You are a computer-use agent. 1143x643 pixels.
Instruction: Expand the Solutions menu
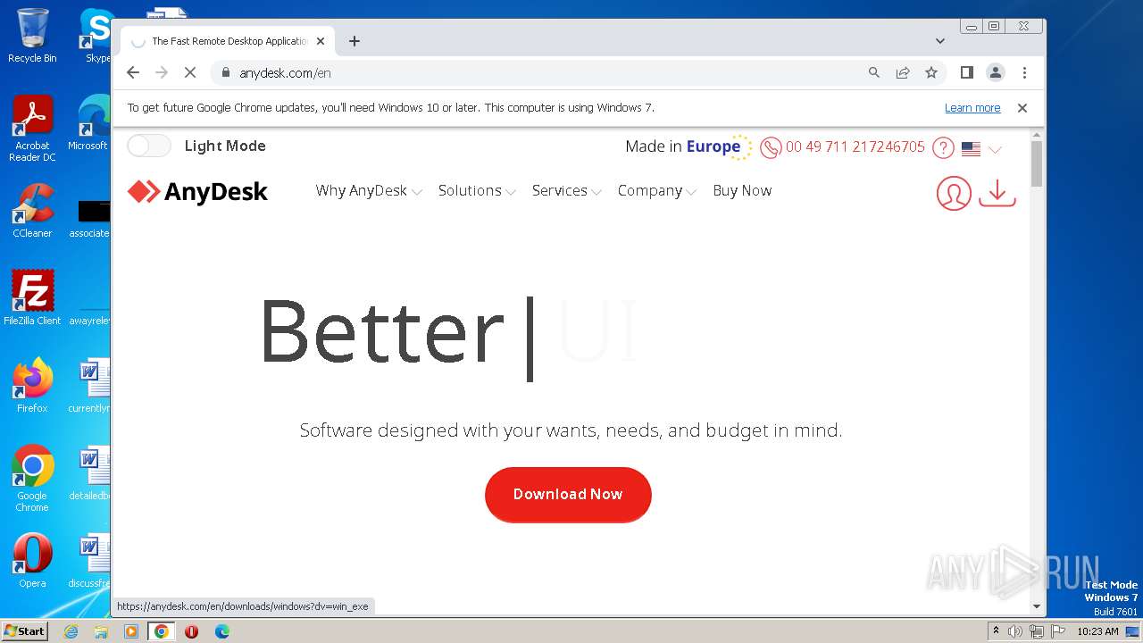click(x=477, y=191)
